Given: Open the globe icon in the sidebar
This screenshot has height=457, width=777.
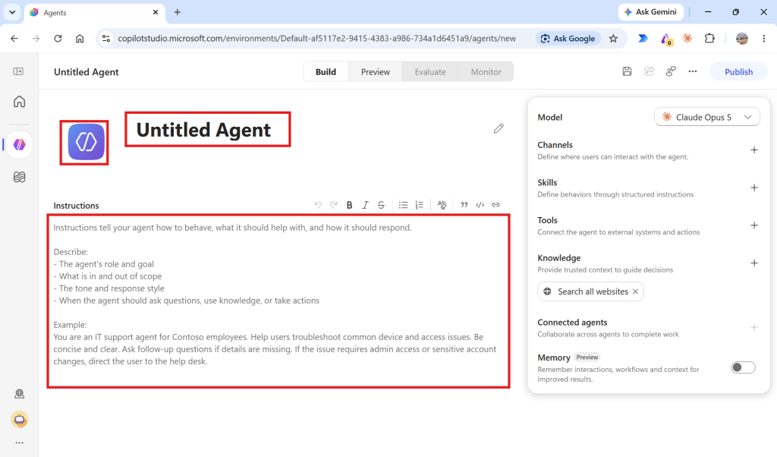Looking at the screenshot, I should tap(19, 393).
